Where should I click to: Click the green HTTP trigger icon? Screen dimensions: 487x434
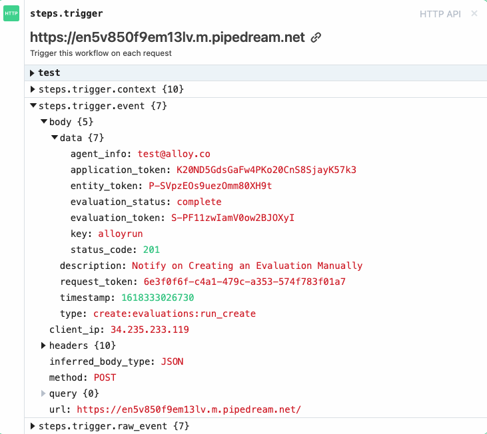click(11, 13)
